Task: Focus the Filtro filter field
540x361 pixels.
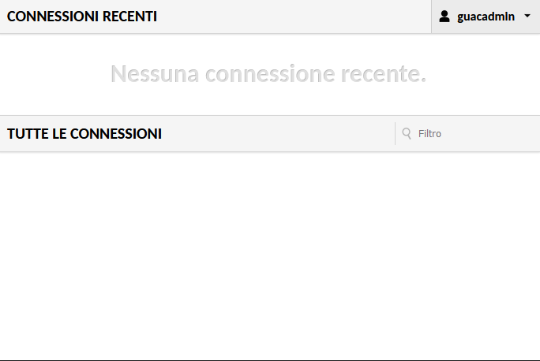Action: coord(467,133)
